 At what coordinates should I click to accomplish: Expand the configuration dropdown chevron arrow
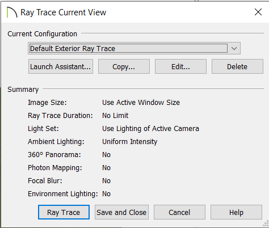pos(234,48)
